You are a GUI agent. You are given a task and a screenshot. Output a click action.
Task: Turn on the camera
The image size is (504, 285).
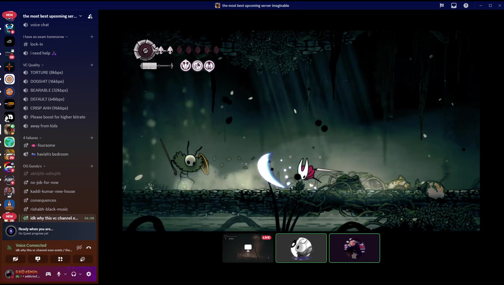click(x=16, y=259)
